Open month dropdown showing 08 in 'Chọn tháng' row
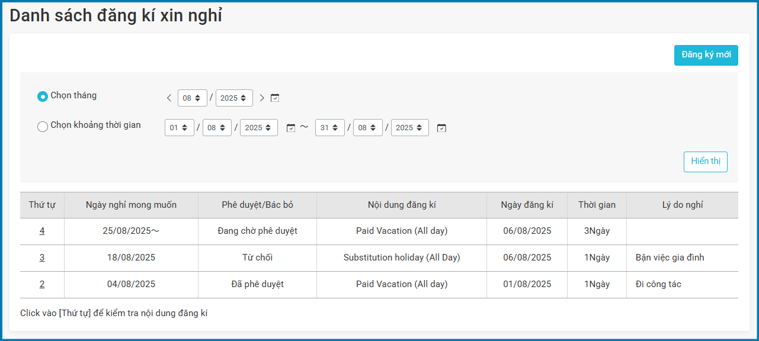This screenshot has height=341, width=759. coord(192,98)
